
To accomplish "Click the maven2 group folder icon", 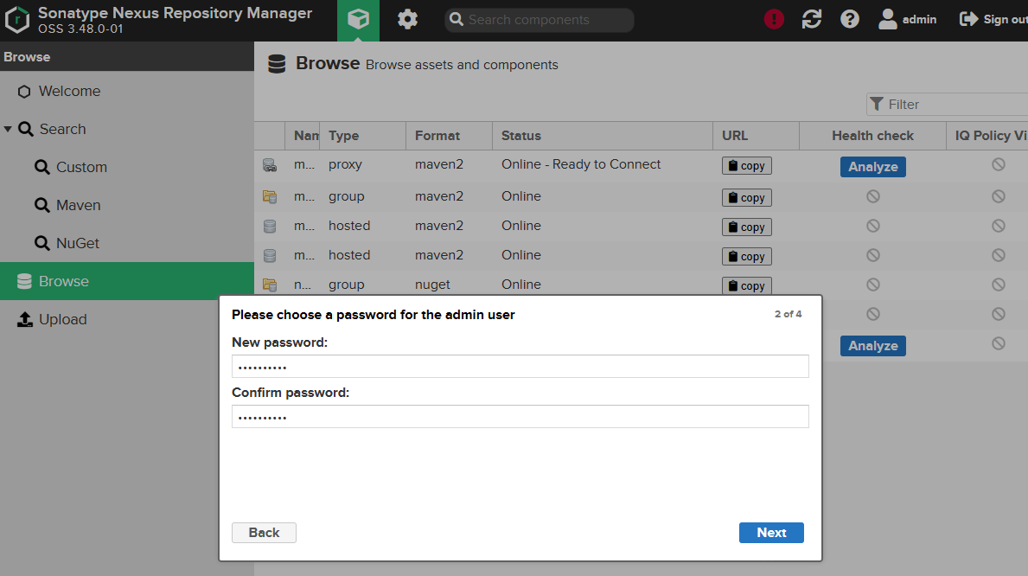I will point(270,196).
